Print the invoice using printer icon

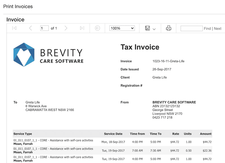tap(168, 28)
